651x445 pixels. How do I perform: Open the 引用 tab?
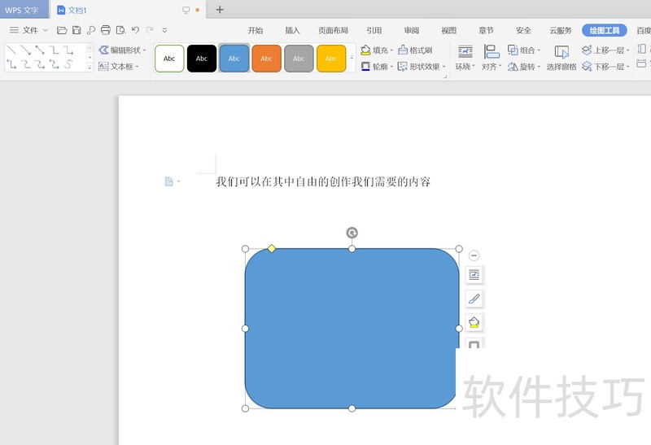pyautogui.click(x=374, y=30)
